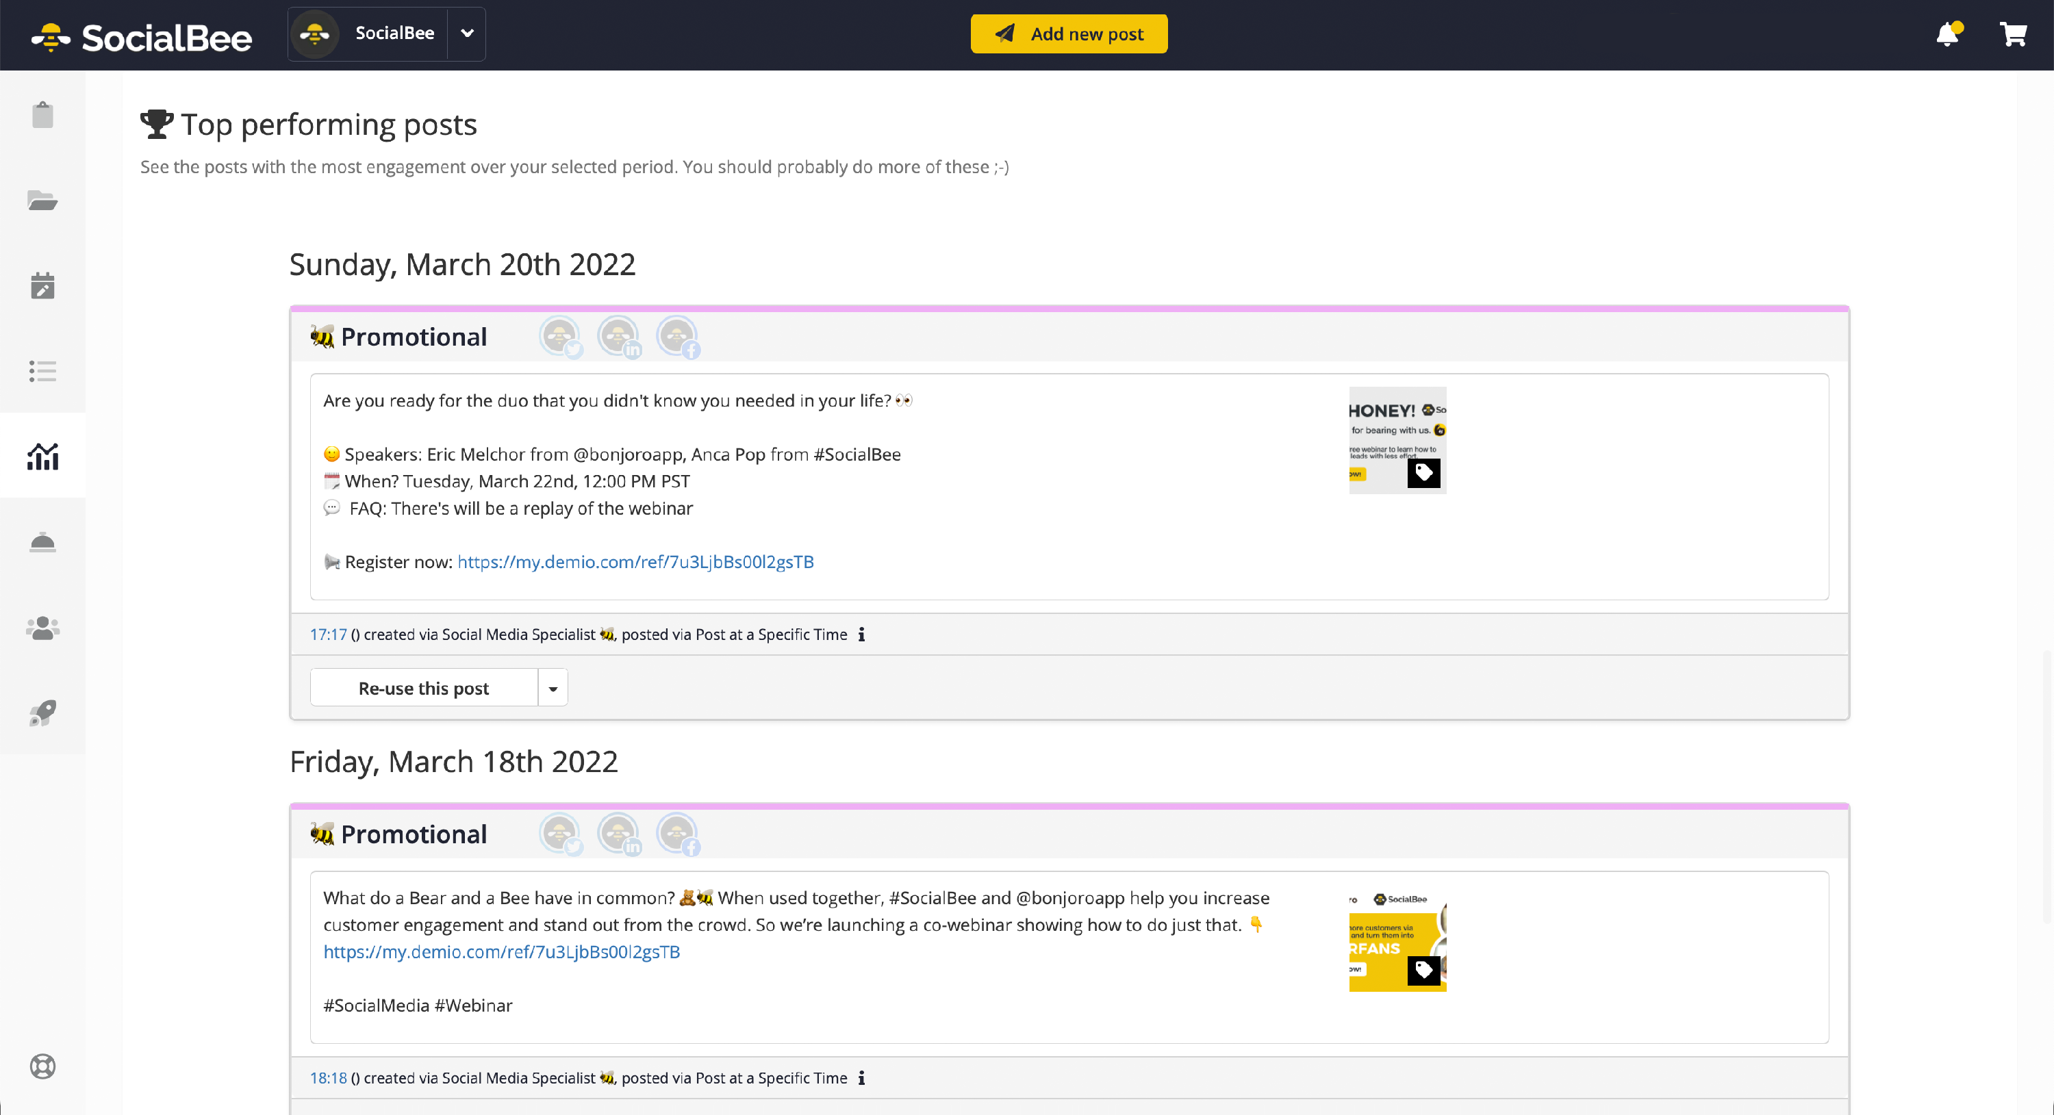Click Facebook profile on March 20th post
The height and width of the screenshot is (1115, 2054).
point(679,337)
